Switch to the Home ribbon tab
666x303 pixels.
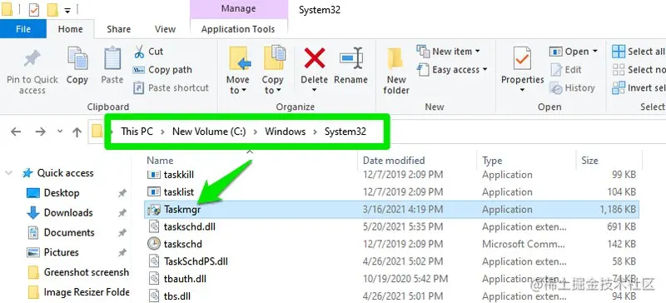[70, 29]
